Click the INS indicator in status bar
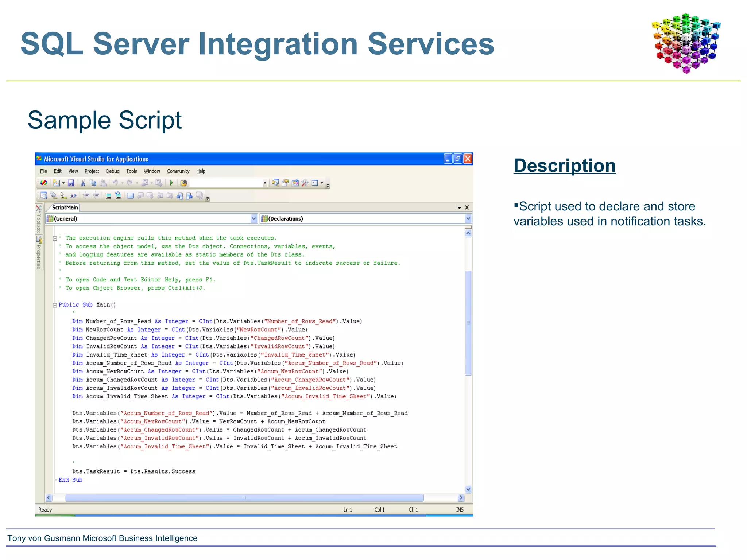The height and width of the screenshot is (560, 747). [460, 510]
